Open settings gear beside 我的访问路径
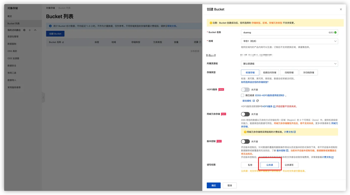Viewport: 350px width, 195px height. click(x=24, y=30)
